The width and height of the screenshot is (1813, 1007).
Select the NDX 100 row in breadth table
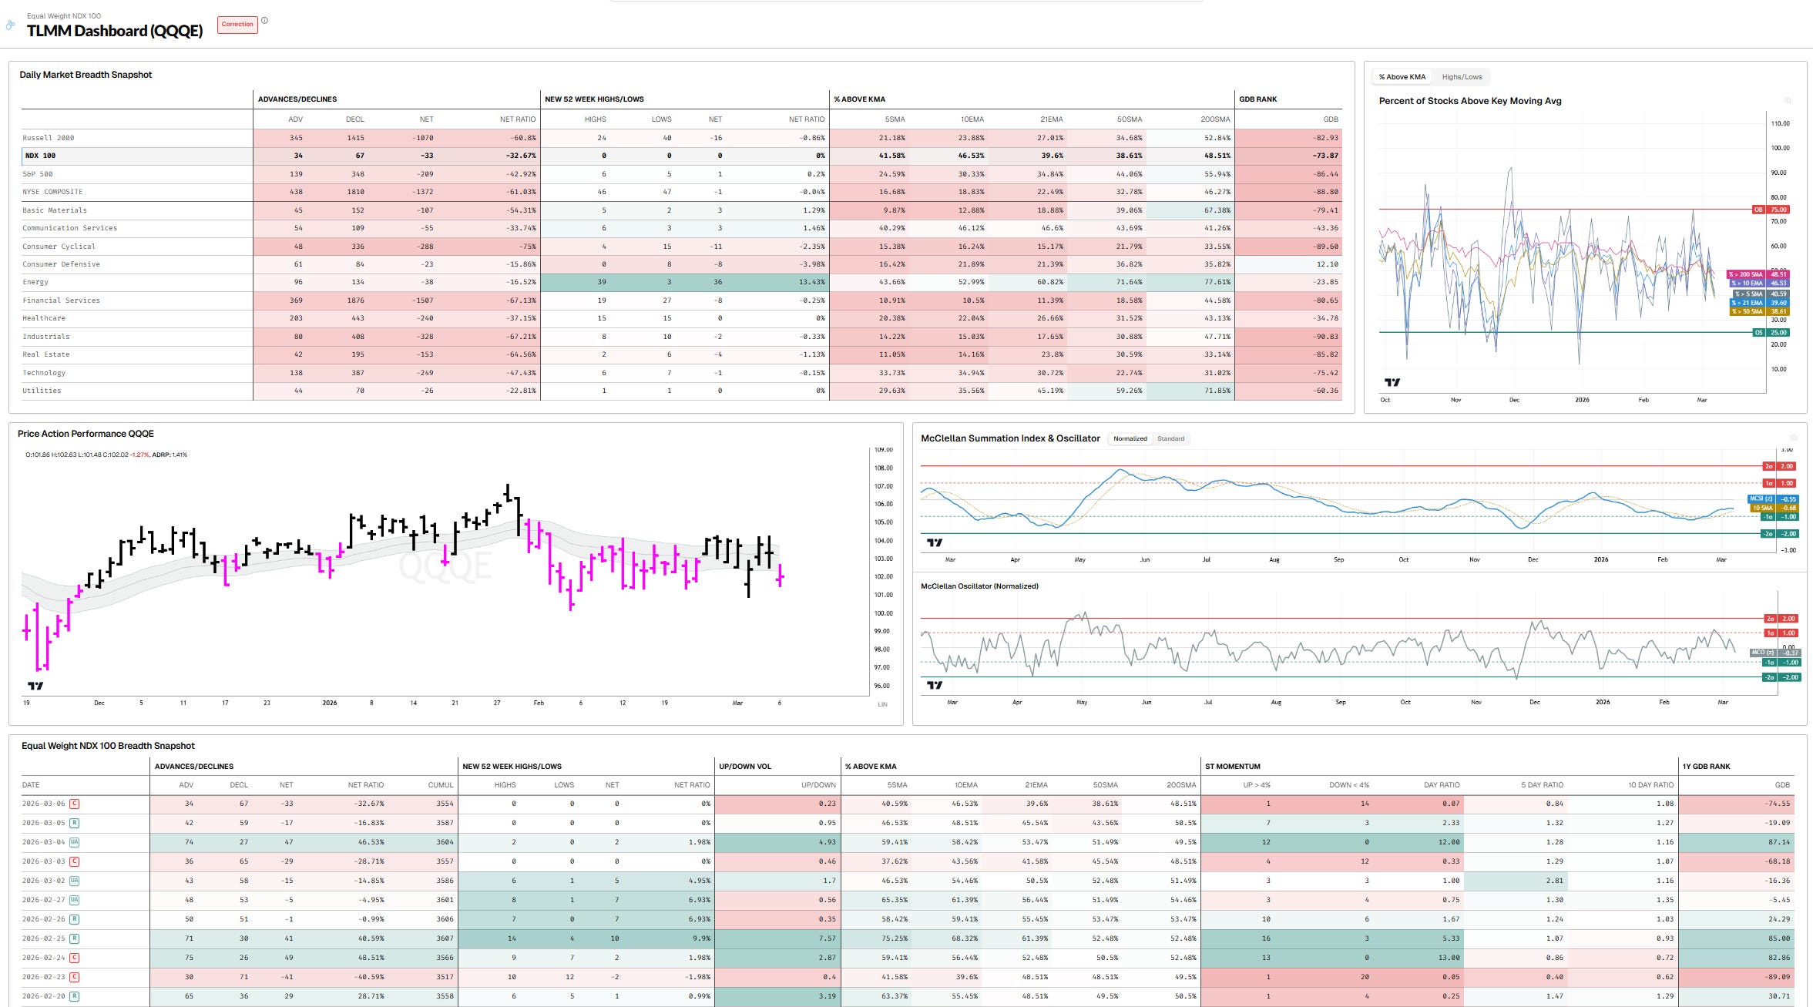tap(40, 156)
